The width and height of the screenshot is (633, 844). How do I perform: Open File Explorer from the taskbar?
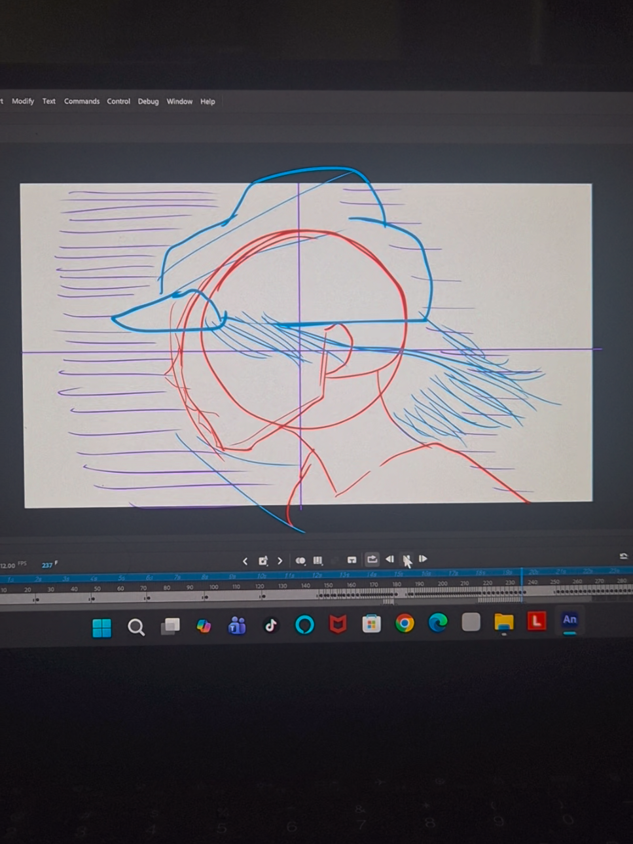pos(503,622)
